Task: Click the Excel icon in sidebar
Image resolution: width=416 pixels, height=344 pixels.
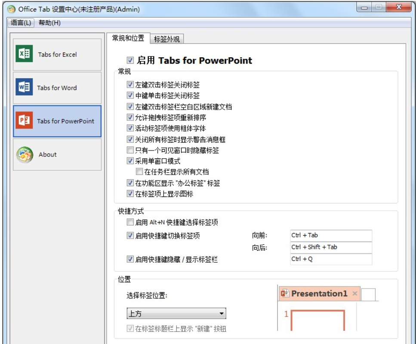Action: pyautogui.click(x=24, y=54)
